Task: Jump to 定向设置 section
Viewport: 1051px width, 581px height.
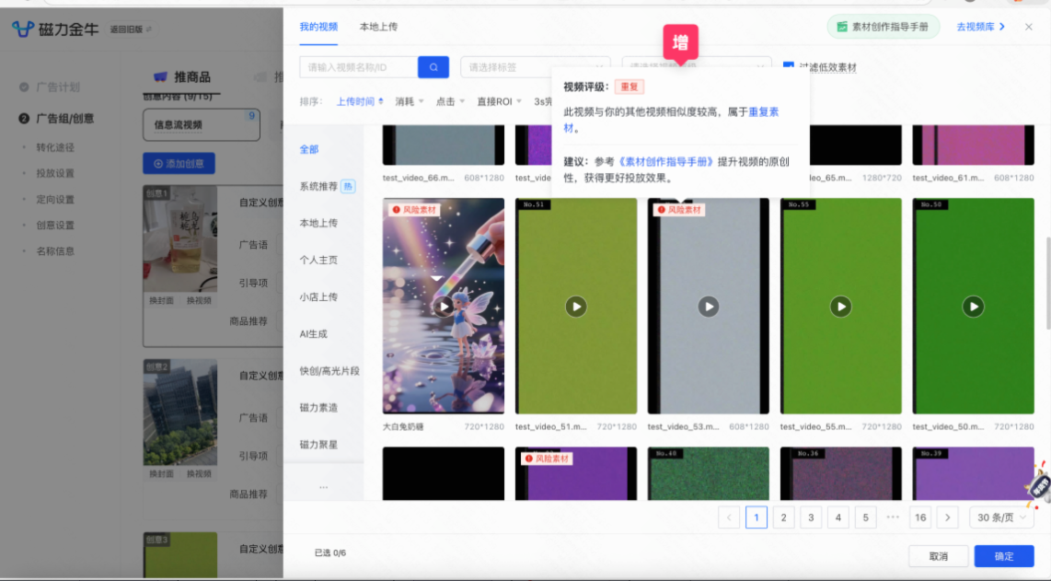Action: point(55,199)
